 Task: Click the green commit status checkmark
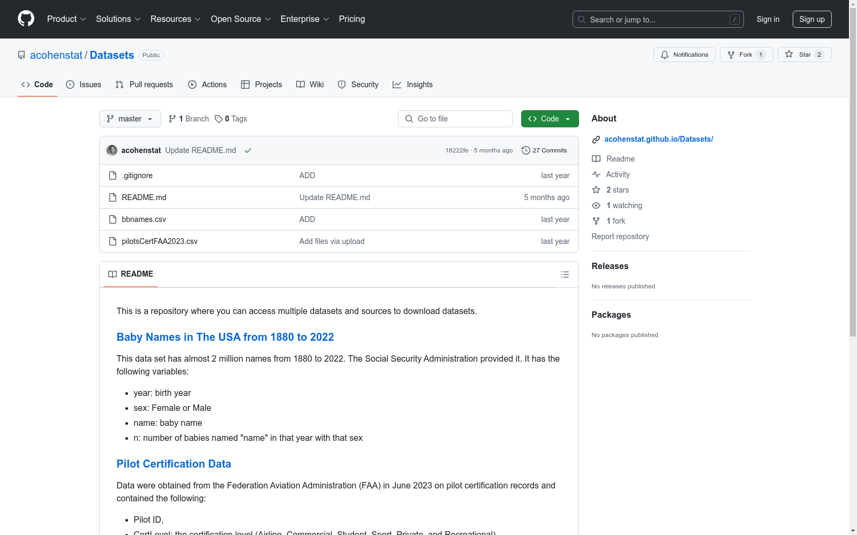pyautogui.click(x=248, y=150)
